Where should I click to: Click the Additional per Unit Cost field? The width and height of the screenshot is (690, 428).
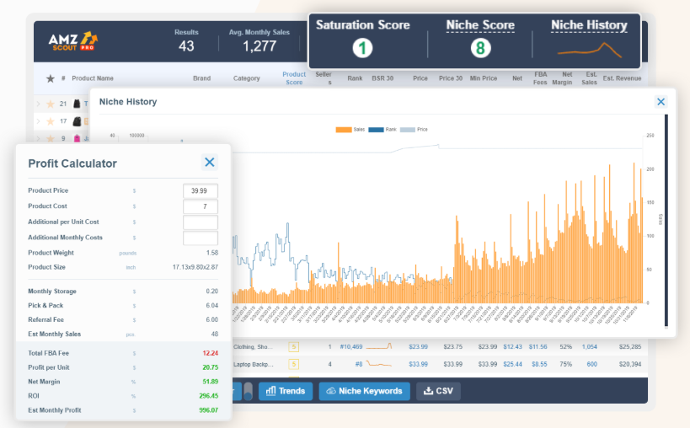pyautogui.click(x=201, y=222)
